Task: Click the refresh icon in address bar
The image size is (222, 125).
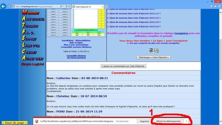Action: tap(69, 7)
